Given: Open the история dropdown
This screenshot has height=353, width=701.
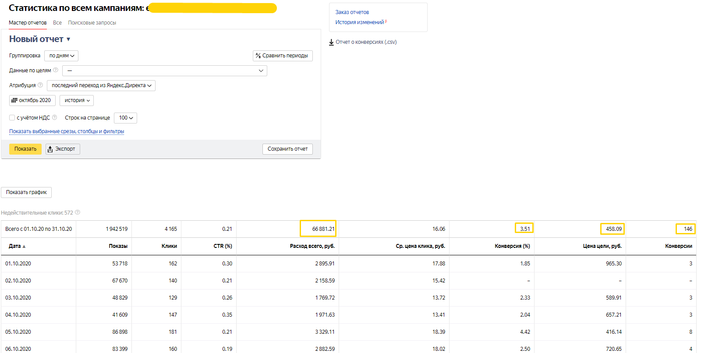Looking at the screenshot, I should 77,100.
